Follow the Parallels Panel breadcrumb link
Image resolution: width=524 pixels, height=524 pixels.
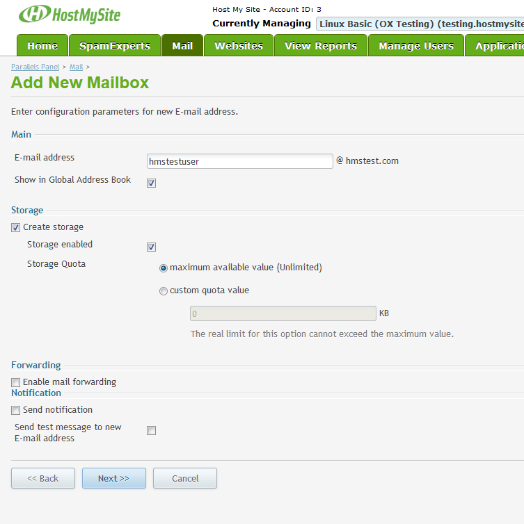(x=35, y=67)
